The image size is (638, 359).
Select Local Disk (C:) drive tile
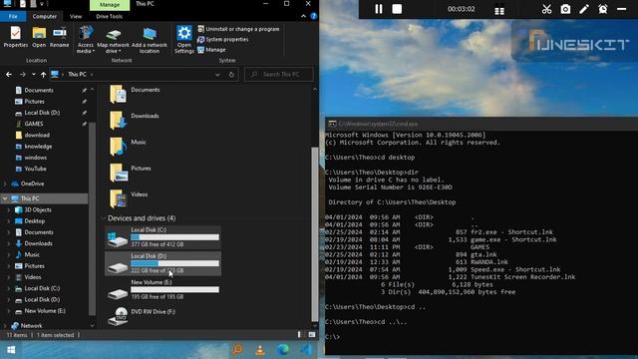coord(162,237)
